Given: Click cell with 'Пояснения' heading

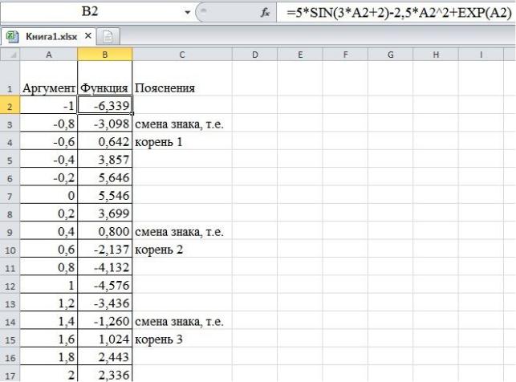Looking at the screenshot, I should pyautogui.click(x=182, y=79).
